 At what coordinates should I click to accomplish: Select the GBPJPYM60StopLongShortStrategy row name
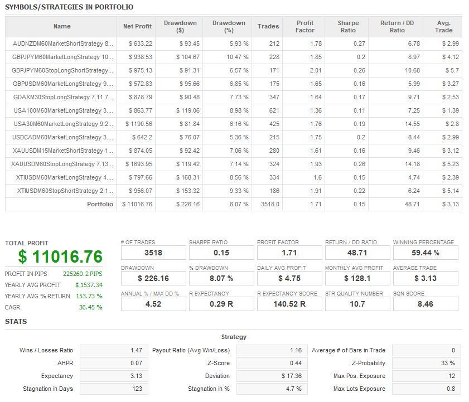coord(62,71)
